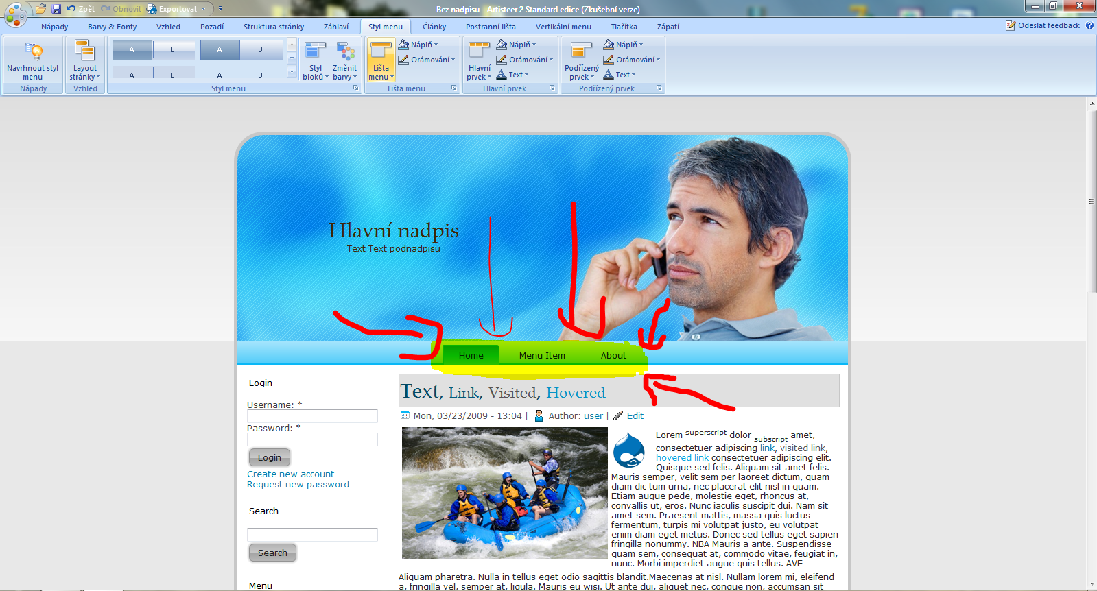
Task: Click the calendar icon beside the post date
Action: 405,415
